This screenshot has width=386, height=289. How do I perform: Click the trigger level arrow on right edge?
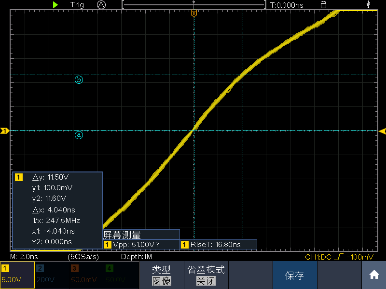[382, 131]
